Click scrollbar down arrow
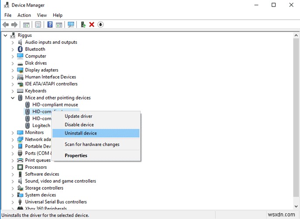The image size is (300, 219). click(296, 207)
